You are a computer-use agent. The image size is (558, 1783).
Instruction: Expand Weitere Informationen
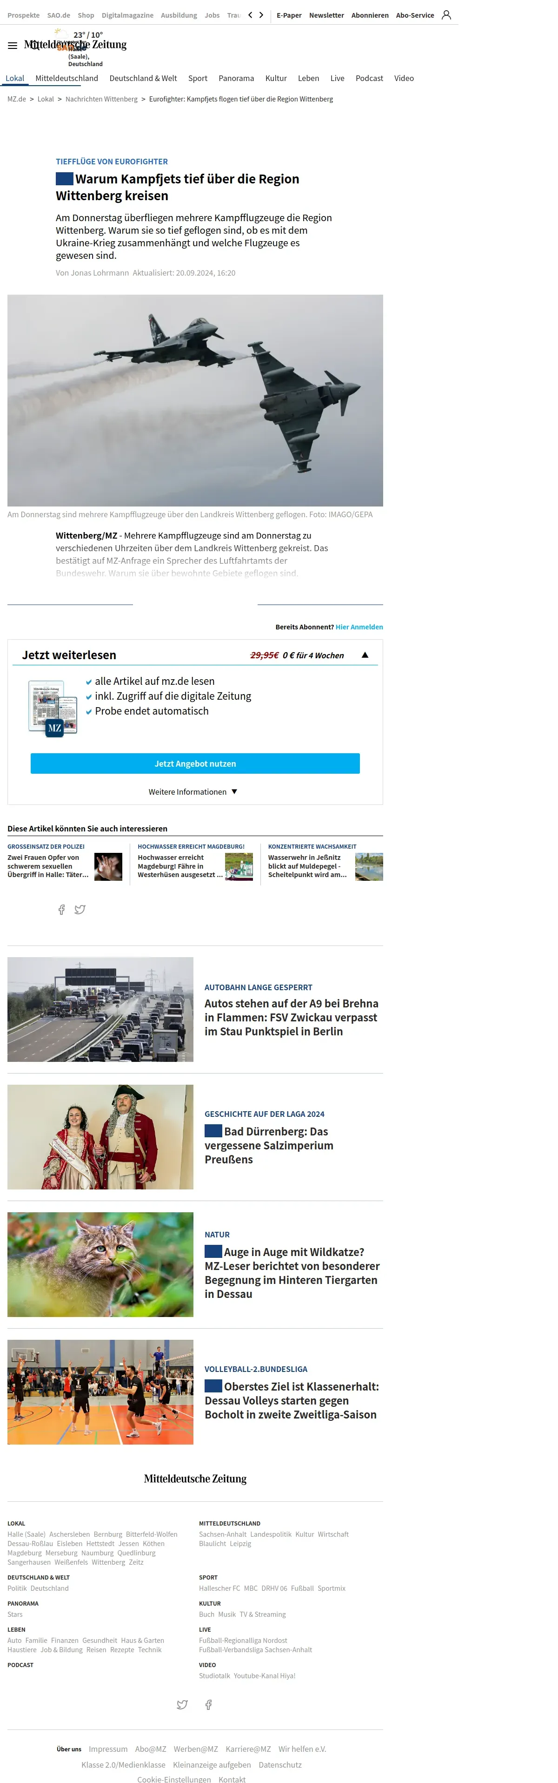[x=193, y=792]
